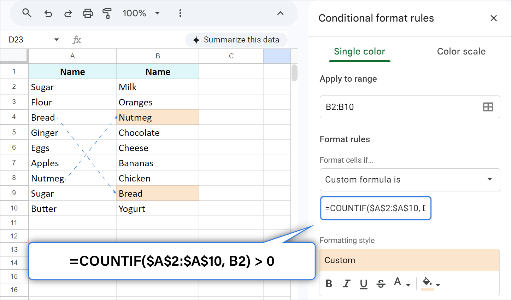Select column B header
Viewport: 512px width, 300px height.
pyautogui.click(x=158, y=56)
